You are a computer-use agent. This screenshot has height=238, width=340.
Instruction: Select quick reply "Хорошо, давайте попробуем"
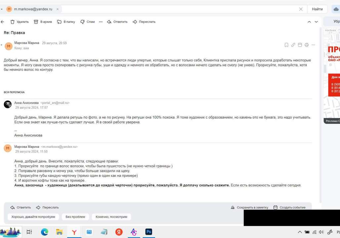pos(33,217)
